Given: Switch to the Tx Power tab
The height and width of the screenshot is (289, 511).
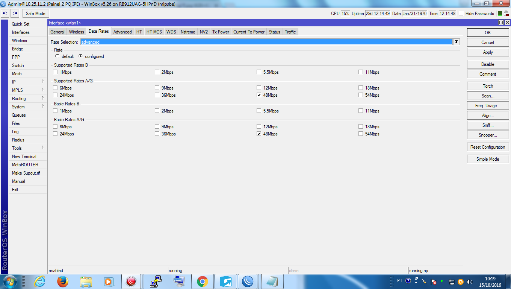Looking at the screenshot, I should coord(221,32).
